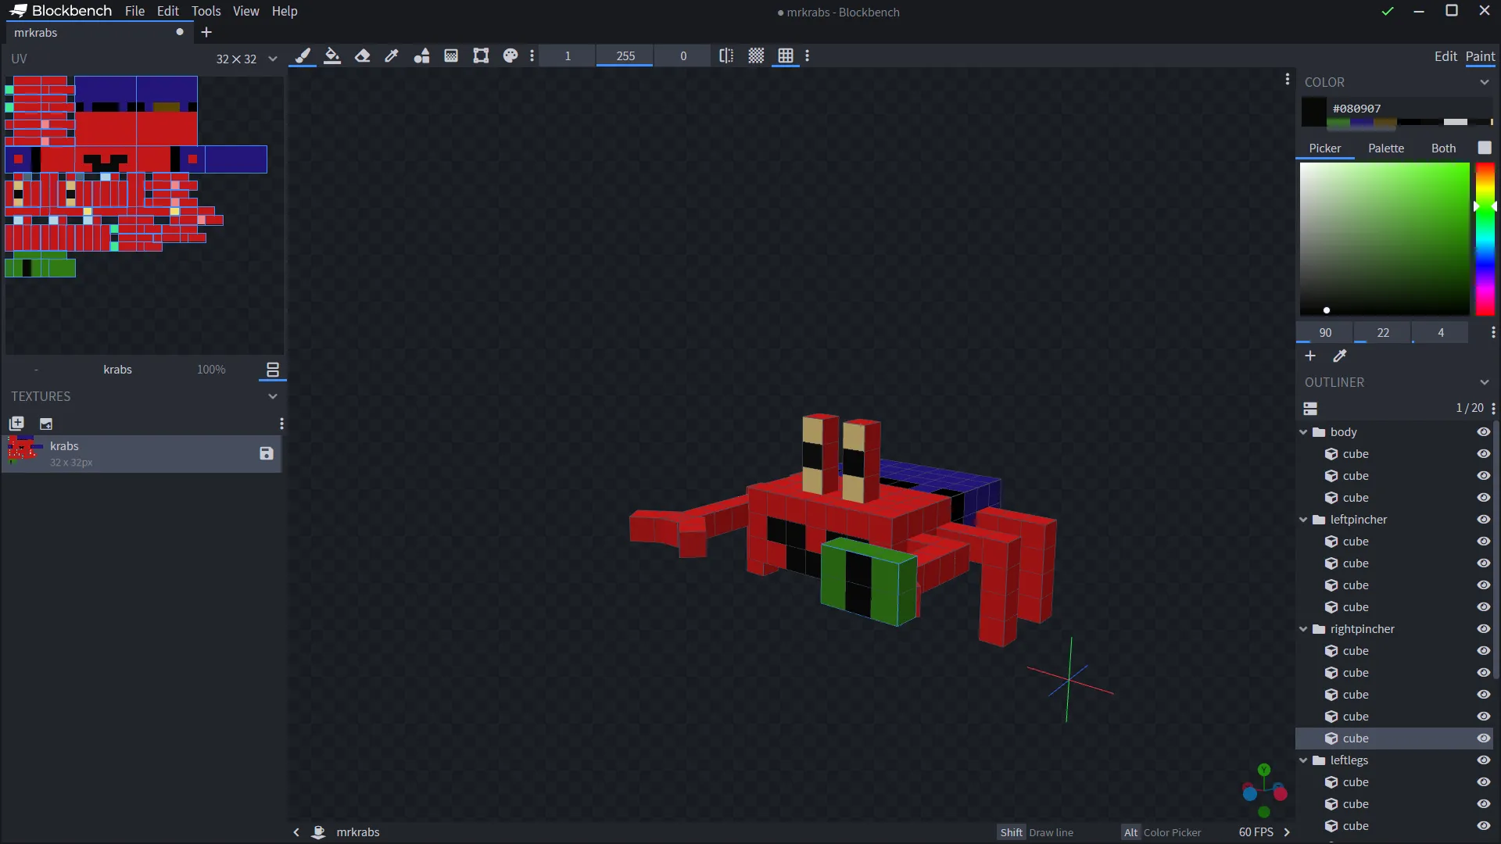Hide first cube under leftlegs
Screen dimensions: 1501x844
click(1483, 782)
